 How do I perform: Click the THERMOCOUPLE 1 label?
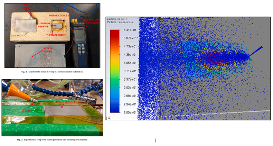click(57, 35)
